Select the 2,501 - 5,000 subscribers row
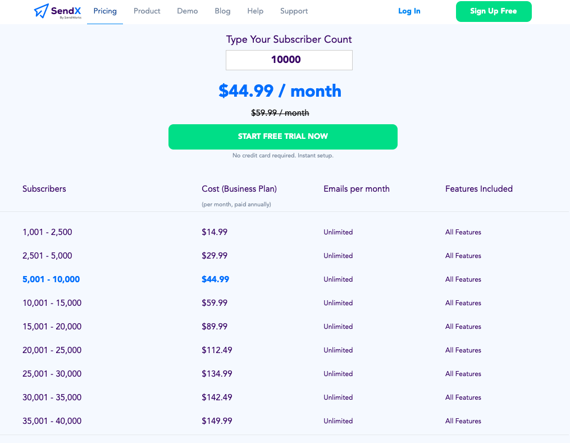This screenshot has width=570, height=443. tap(47, 256)
